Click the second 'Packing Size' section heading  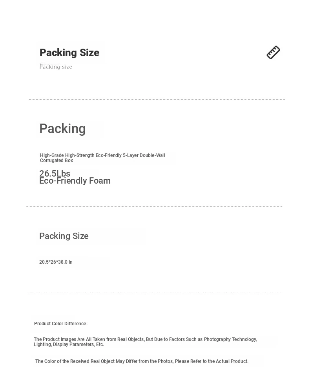pos(64,236)
